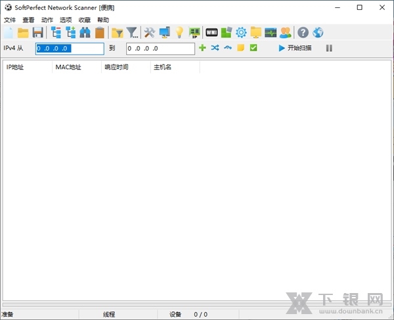Viewport: 394px width, 320px height.
Task: Click the yellow light bulb icon
Action: (179, 32)
